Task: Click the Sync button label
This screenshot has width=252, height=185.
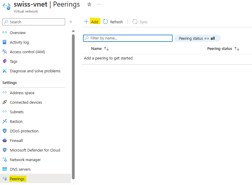Action: [x=144, y=22]
